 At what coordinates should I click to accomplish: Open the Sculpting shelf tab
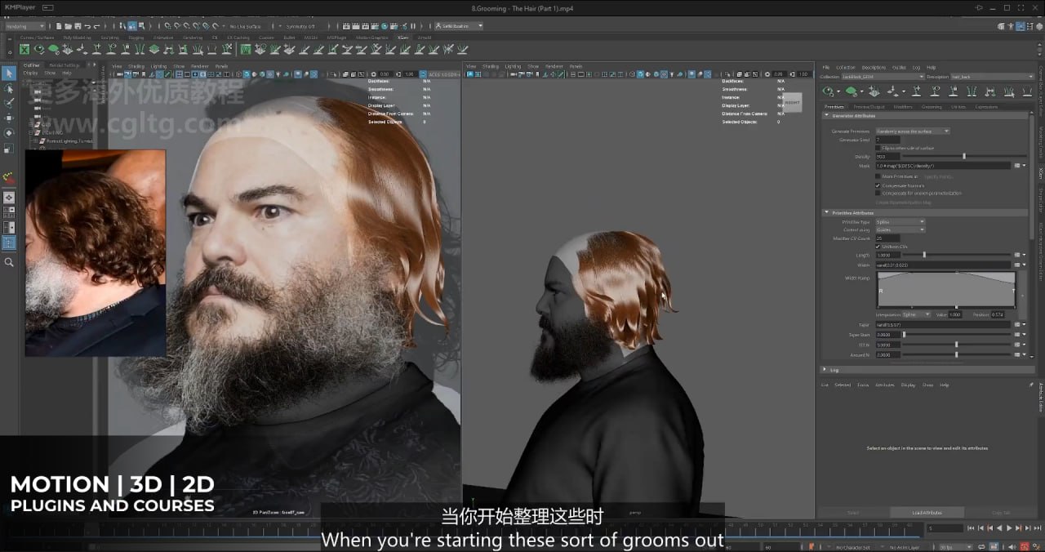pos(109,37)
